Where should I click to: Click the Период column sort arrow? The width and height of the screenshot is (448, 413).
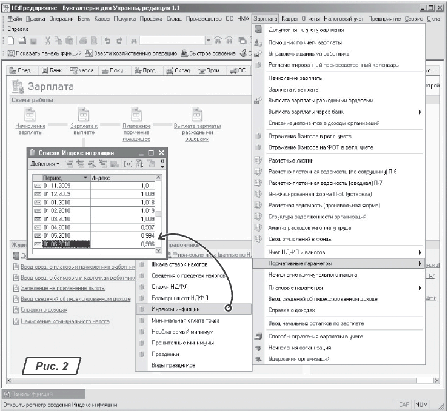pyautogui.click(x=85, y=178)
